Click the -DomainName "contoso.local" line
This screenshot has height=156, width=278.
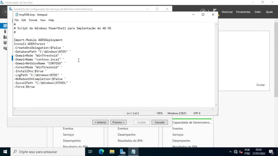point(39,59)
